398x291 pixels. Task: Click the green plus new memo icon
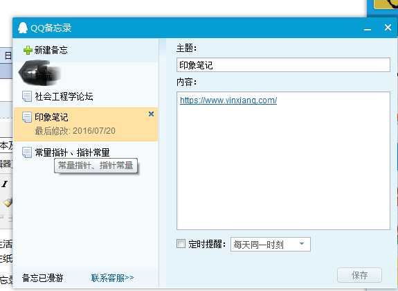coord(28,51)
